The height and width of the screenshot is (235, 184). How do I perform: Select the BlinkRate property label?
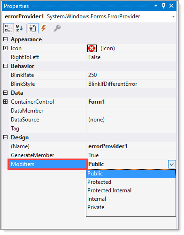(x=22, y=75)
